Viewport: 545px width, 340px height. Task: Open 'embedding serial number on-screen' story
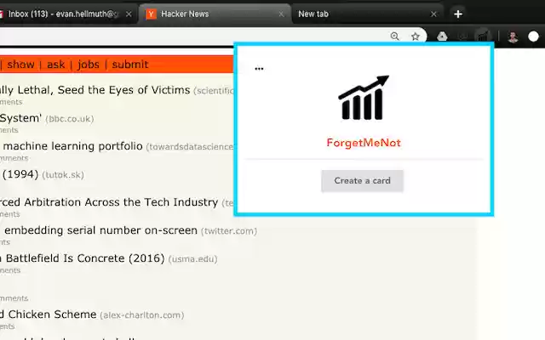99,230
